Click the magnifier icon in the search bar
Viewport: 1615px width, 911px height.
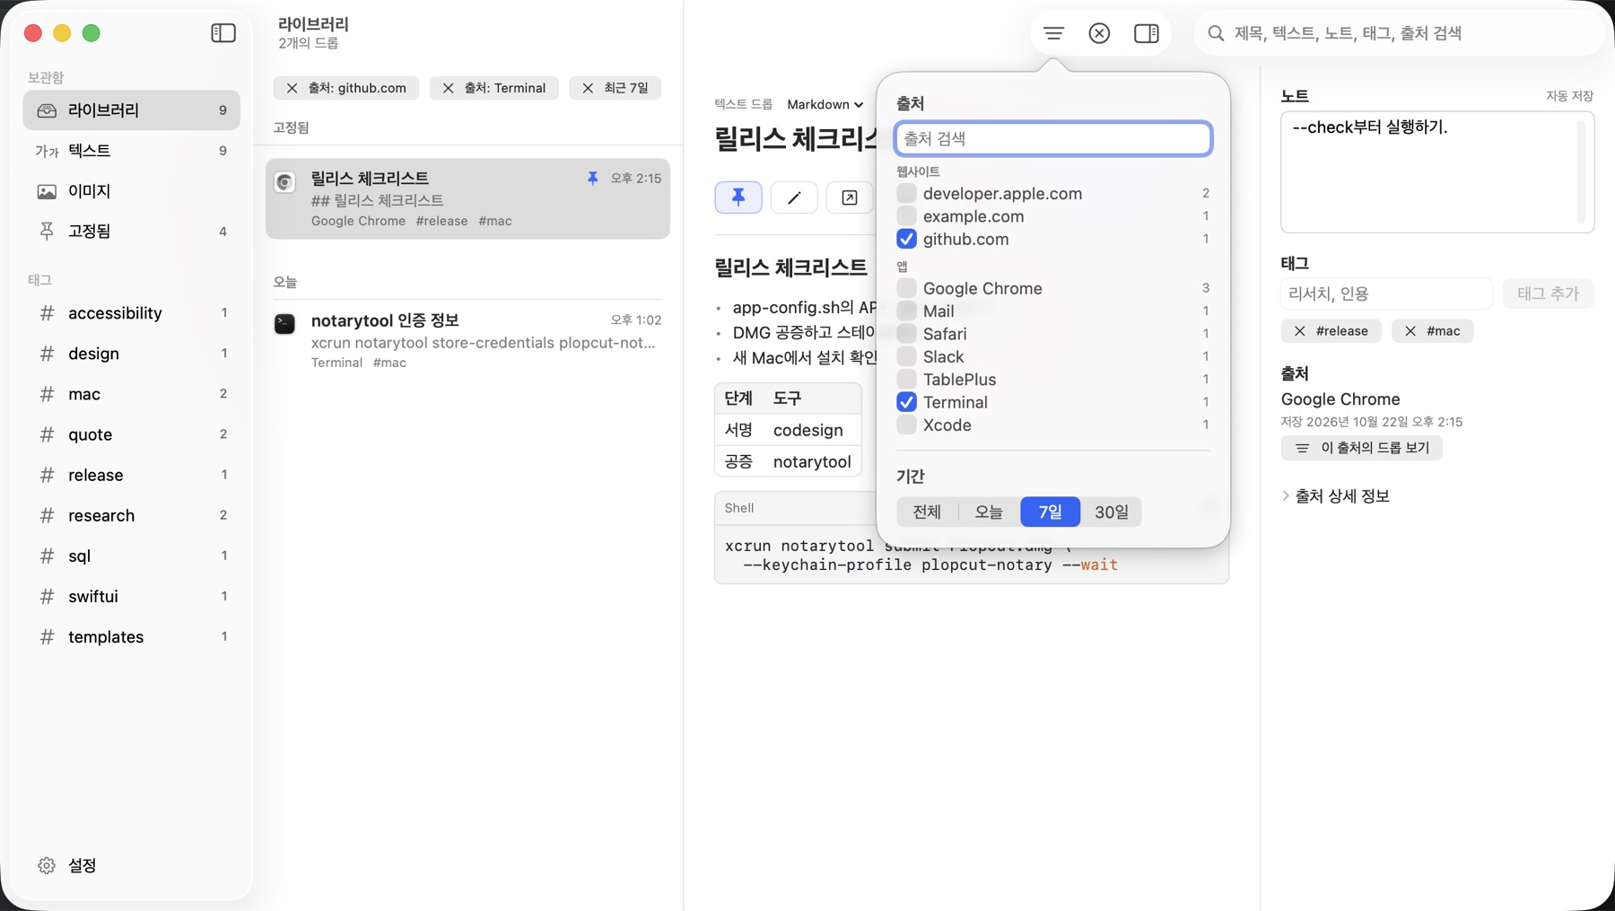[1216, 33]
